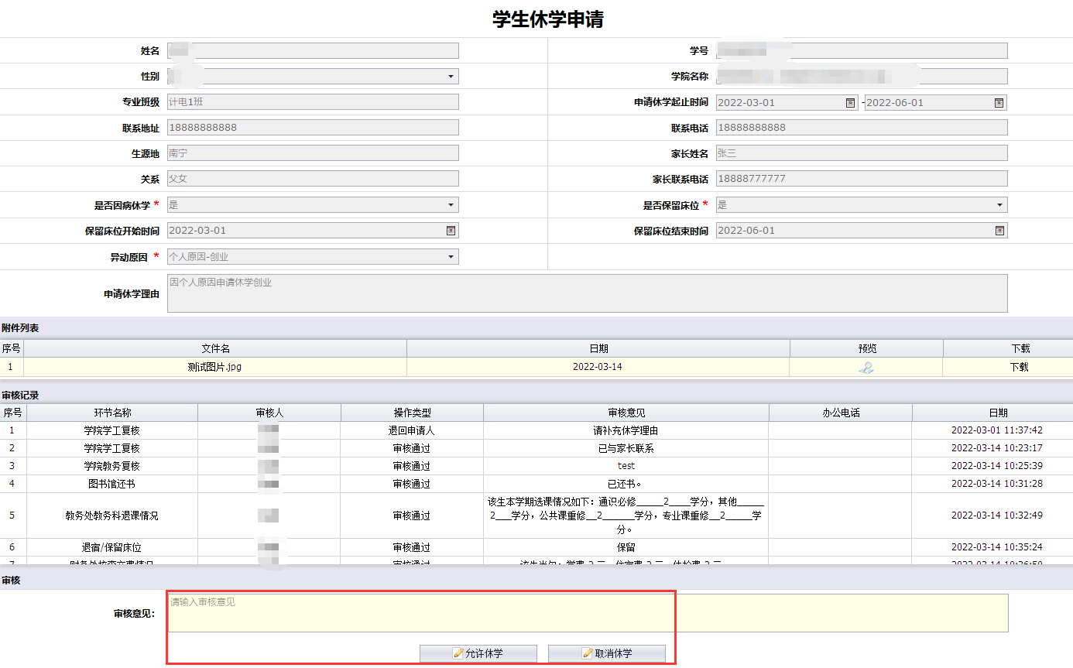The height and width of the screenshot is (668, 1073).
Task: Click the 允许休学 approve button
Action: (478, 653)
